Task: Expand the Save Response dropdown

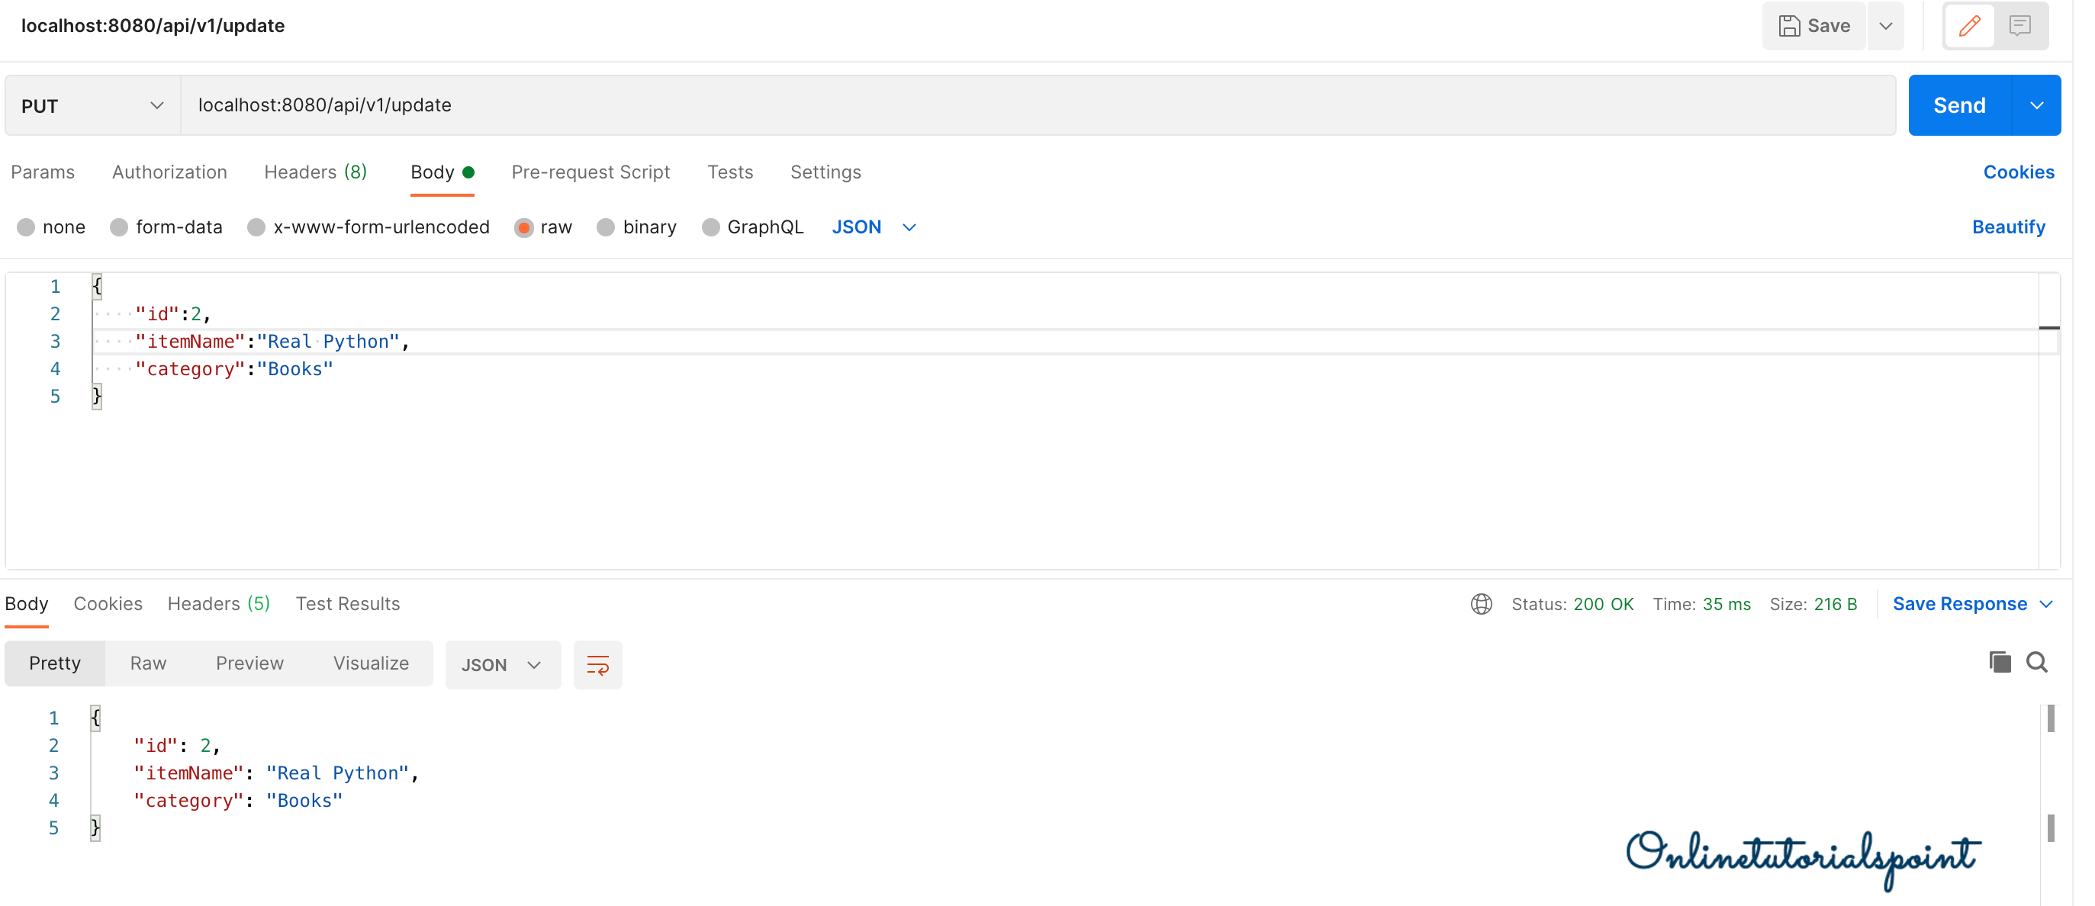Action: pyautogui.click(x=2046, y=604)
